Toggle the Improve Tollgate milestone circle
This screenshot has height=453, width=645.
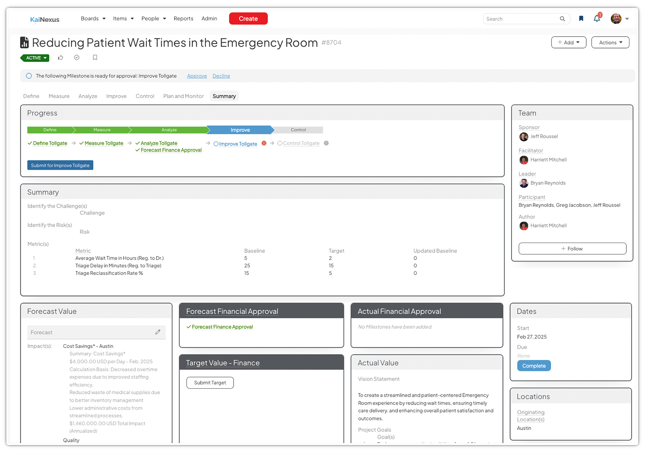coord(216,144)
